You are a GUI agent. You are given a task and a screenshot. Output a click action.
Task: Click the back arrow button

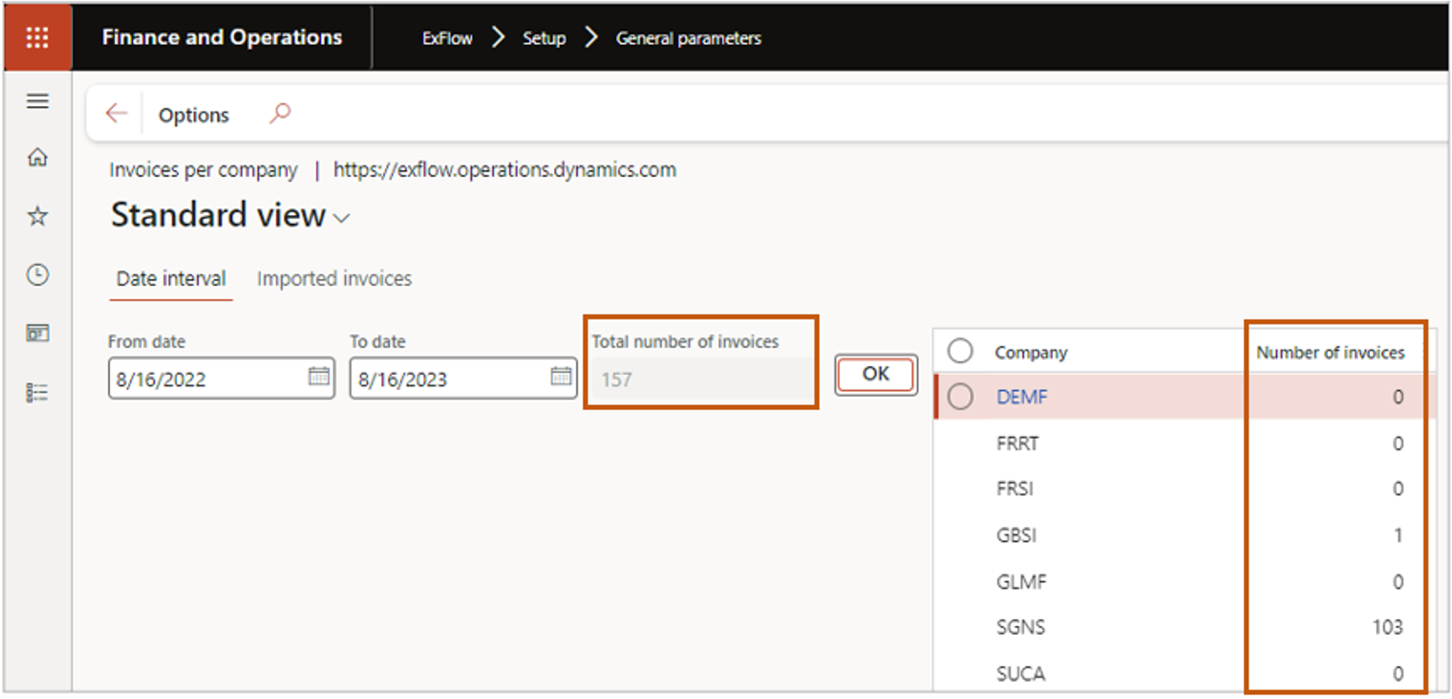(x=117, y=113)
